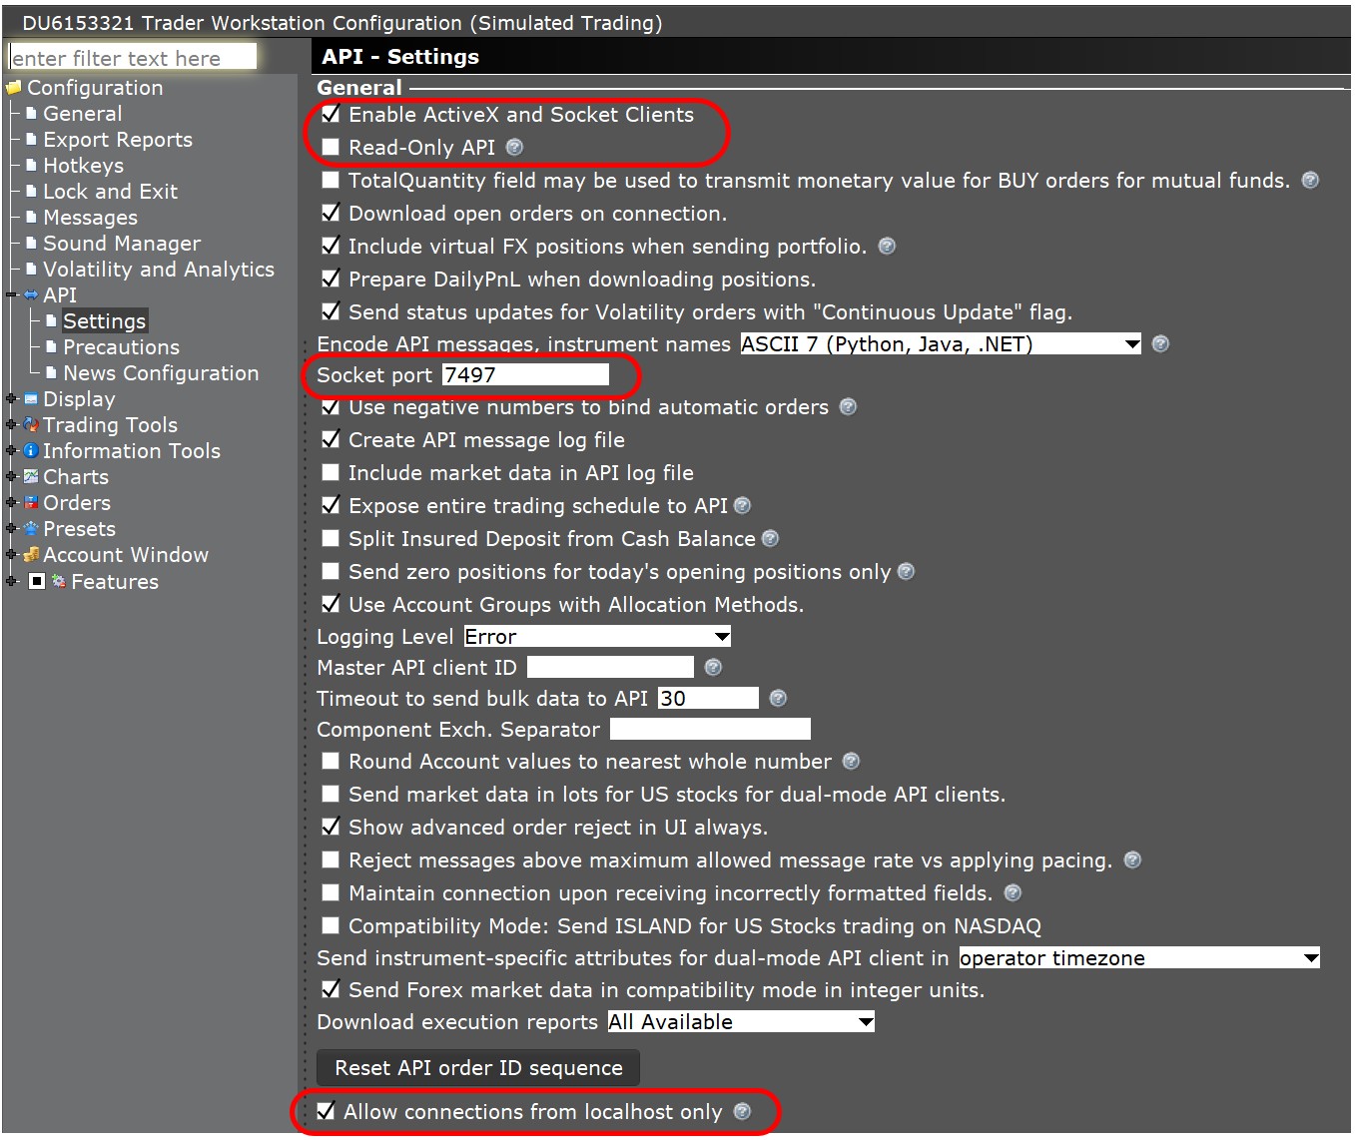Click Reset API order ID sequence button
Screen dimensions: 1355x1140
point(478,1068)
